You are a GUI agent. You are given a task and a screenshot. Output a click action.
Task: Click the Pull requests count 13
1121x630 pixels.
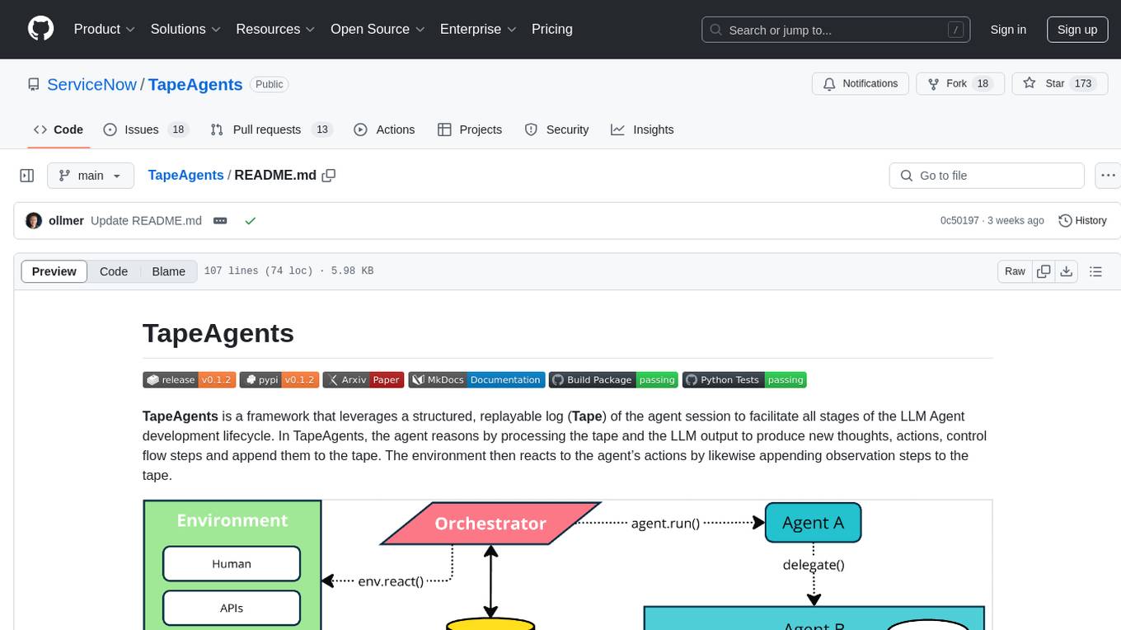322,129
